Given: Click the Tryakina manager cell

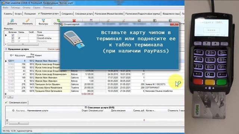Looking at the screenshot, I should [76, 88].
